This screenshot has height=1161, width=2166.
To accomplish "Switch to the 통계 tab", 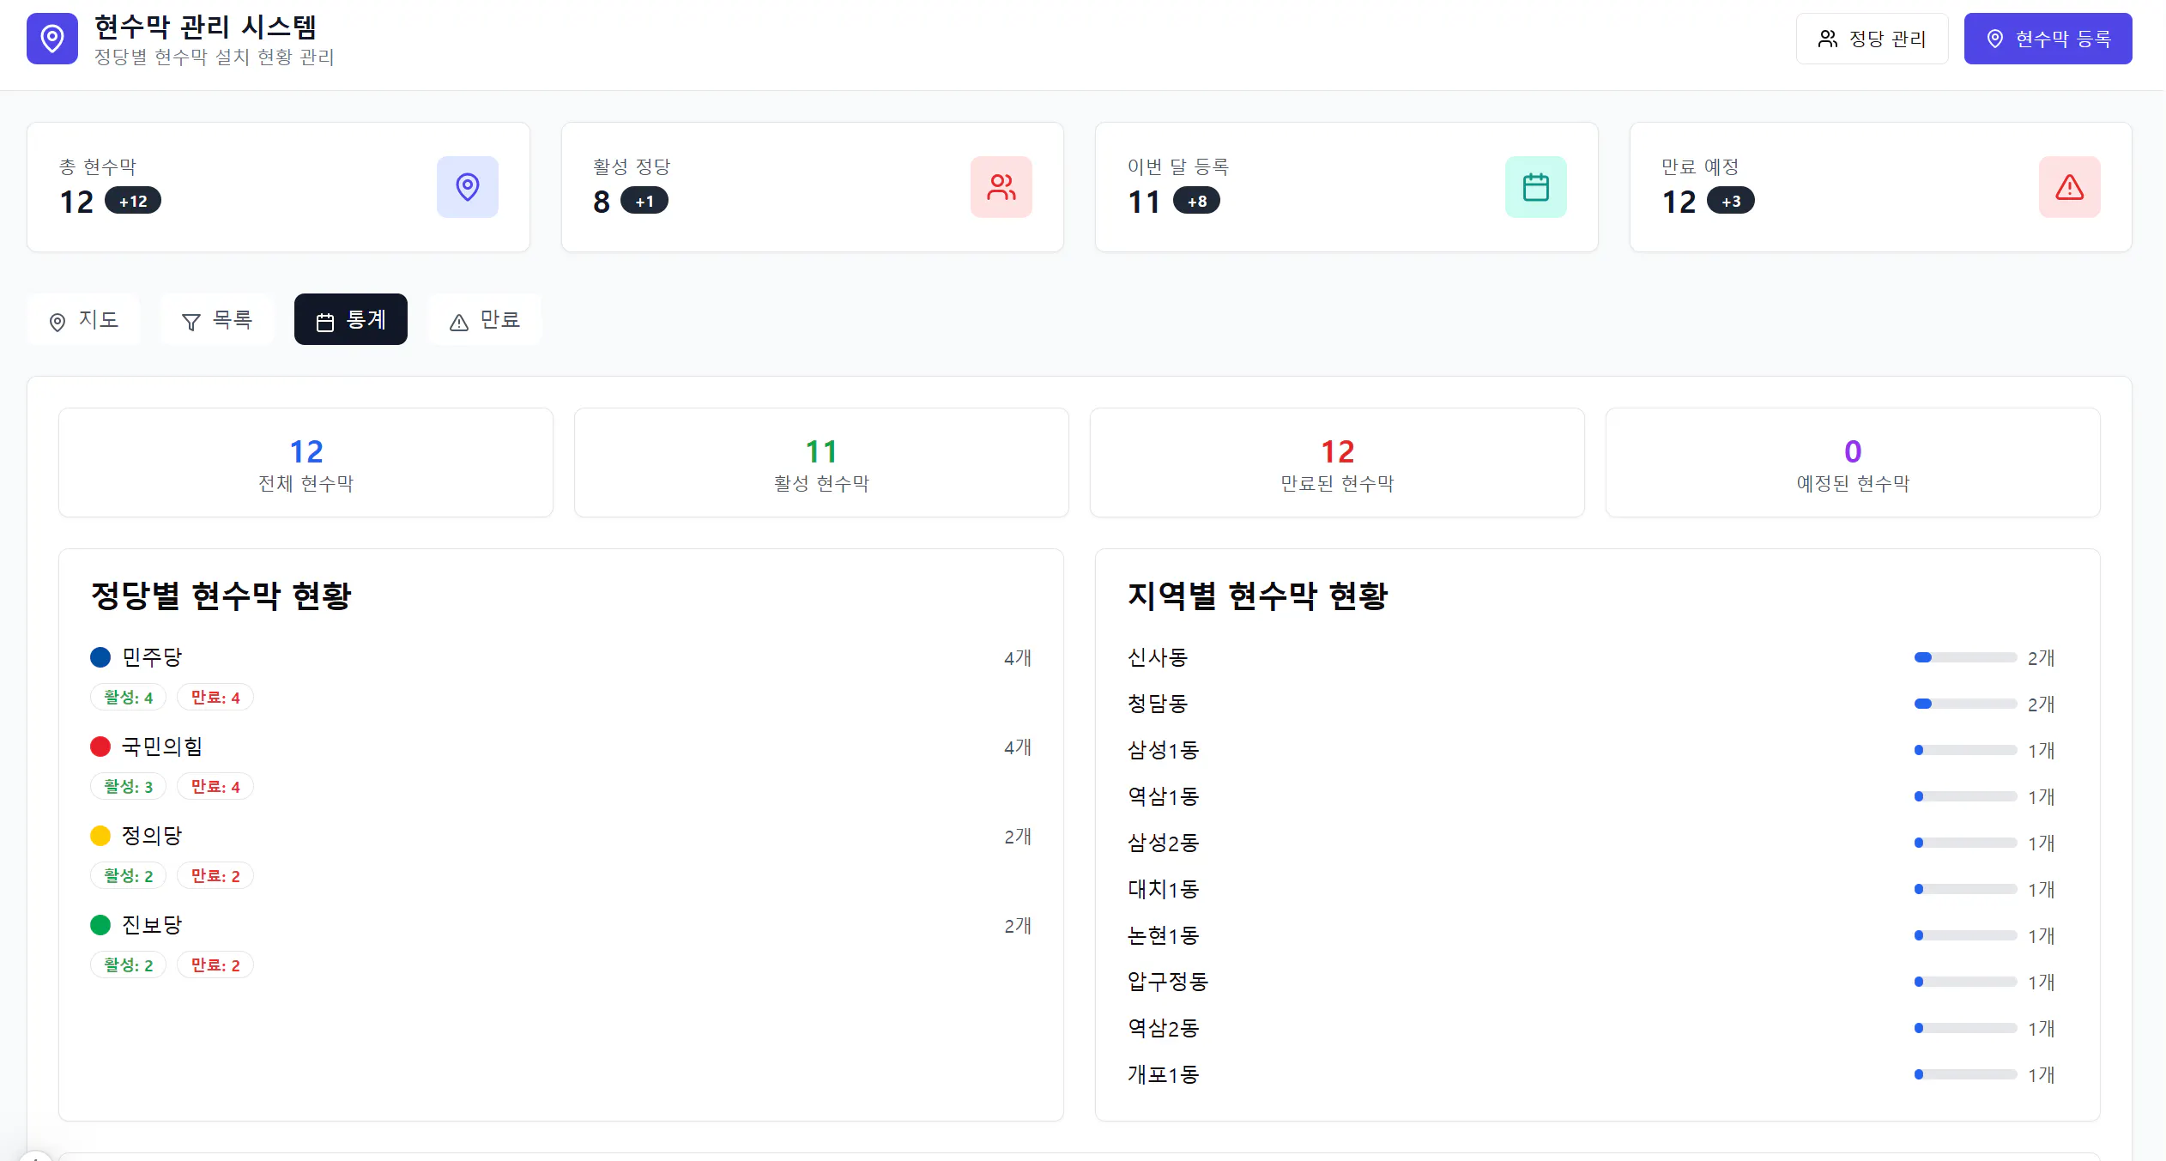I will click(x=351, y=318).
